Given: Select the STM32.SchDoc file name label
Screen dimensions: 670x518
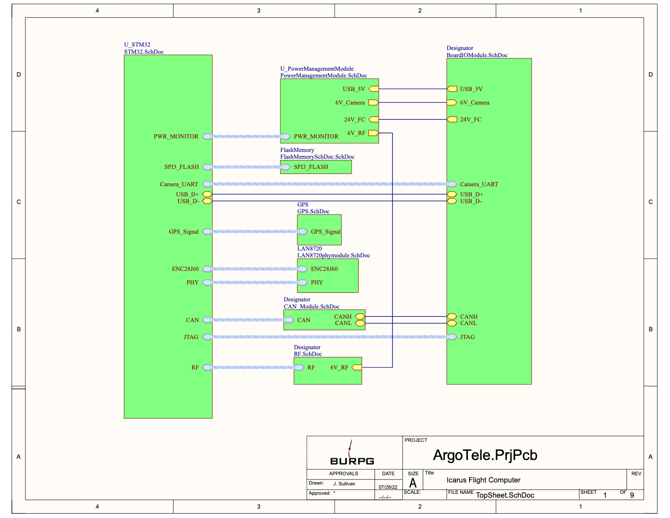Looking at the screenshot, I should (x=144, y=52).
